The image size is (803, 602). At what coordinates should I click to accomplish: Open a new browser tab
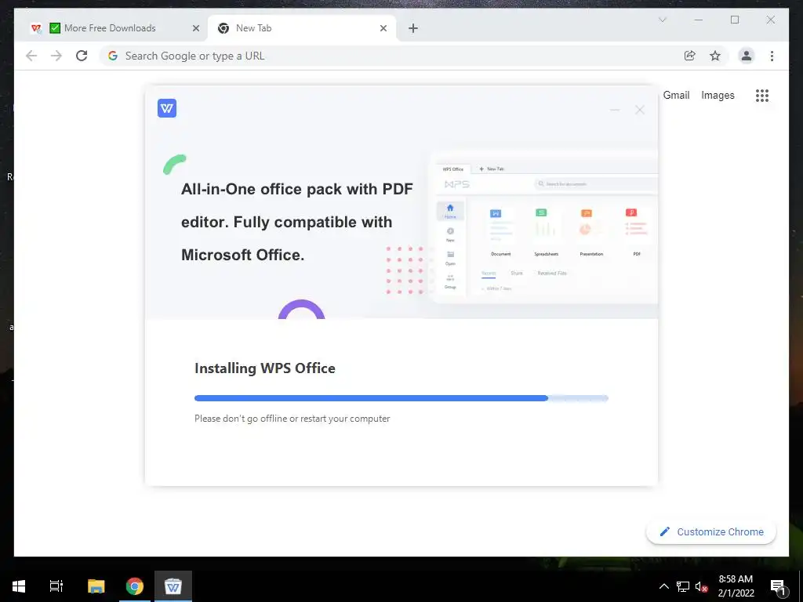coord(413,29)
